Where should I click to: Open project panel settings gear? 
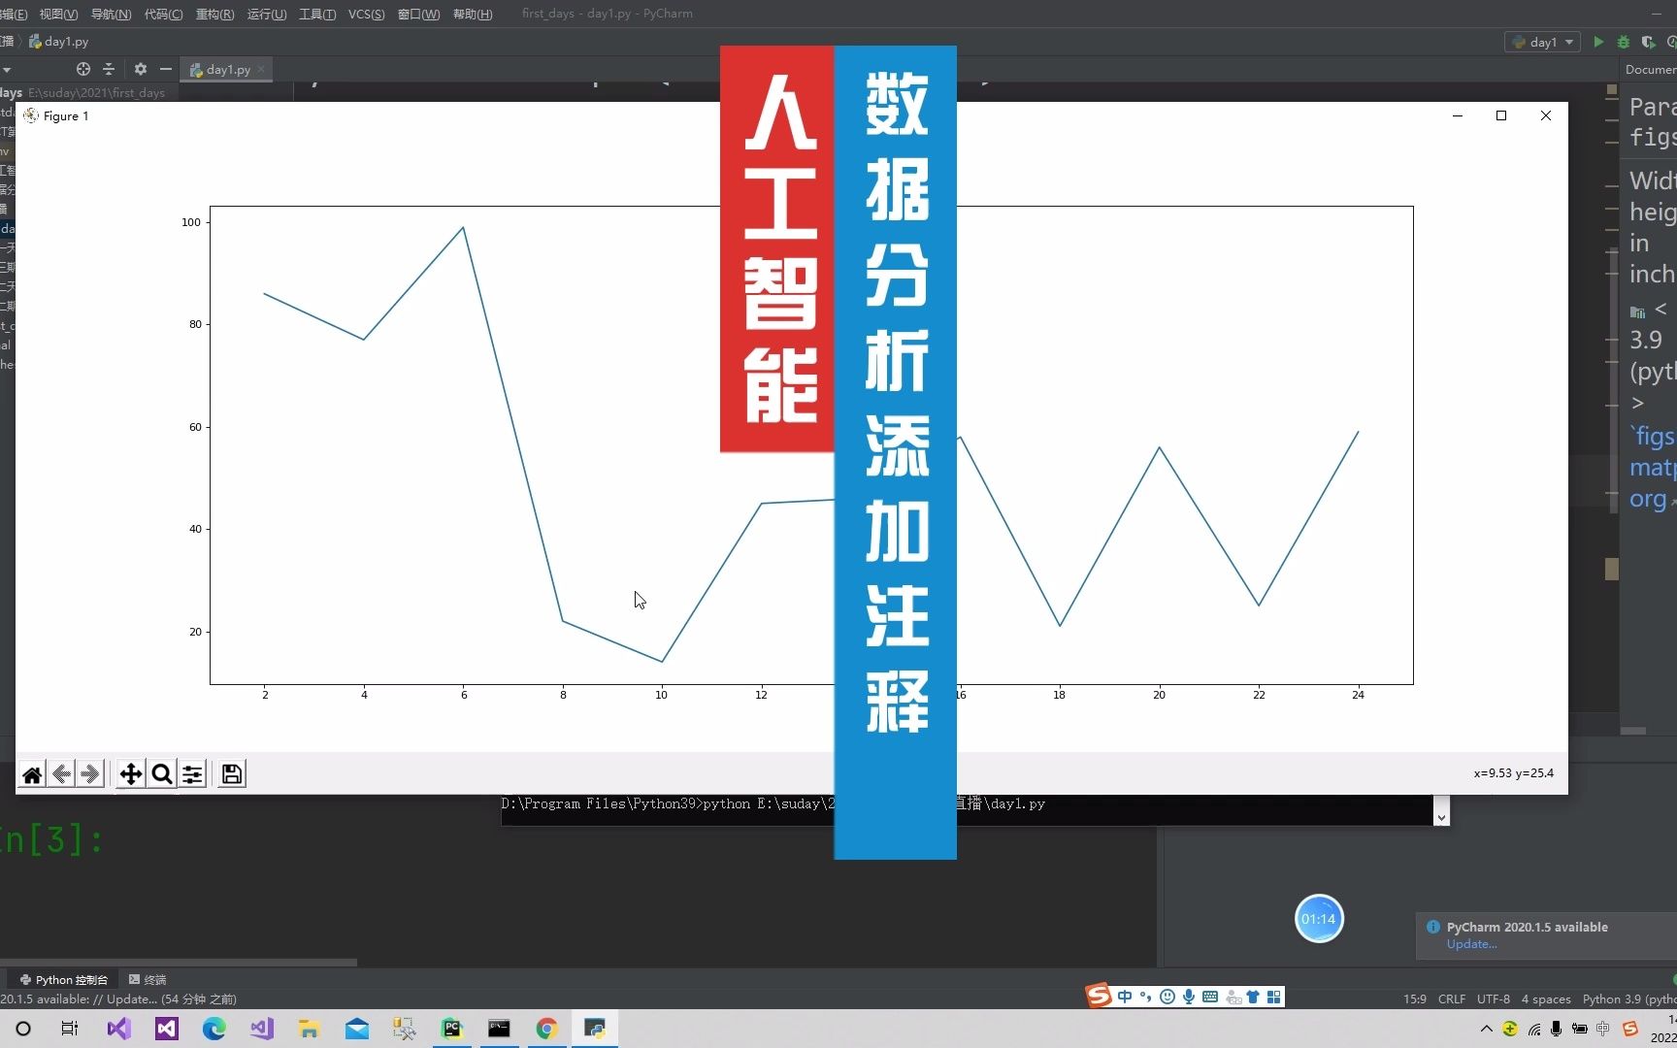[x=141, y=69]
